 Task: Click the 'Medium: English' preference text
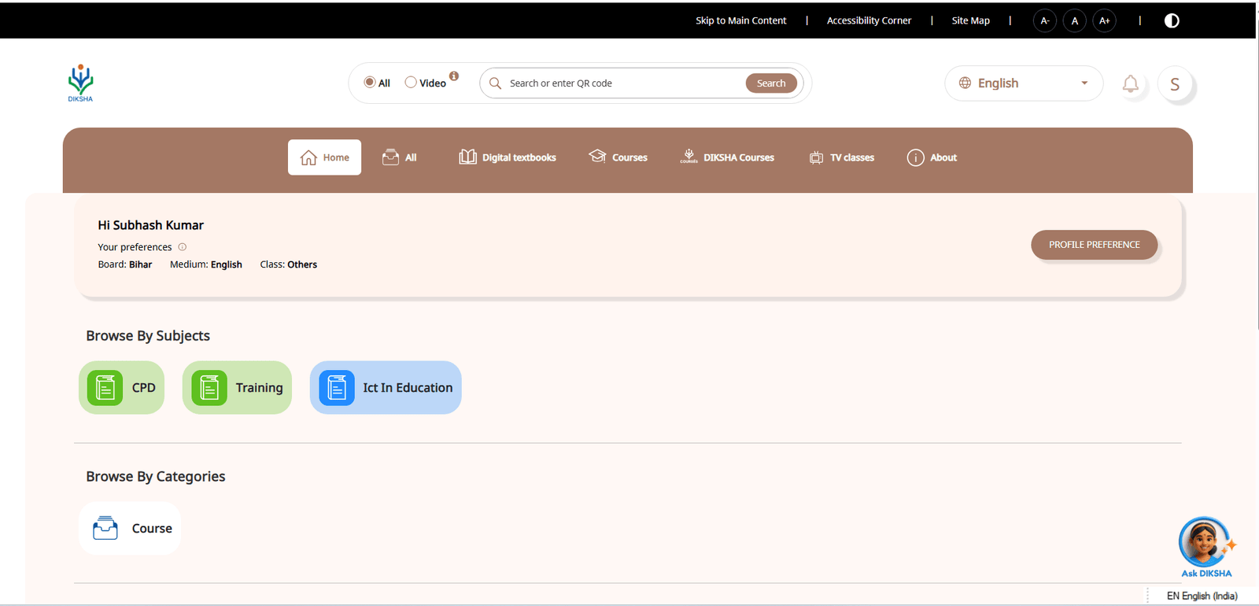click(x=206, y=264)
